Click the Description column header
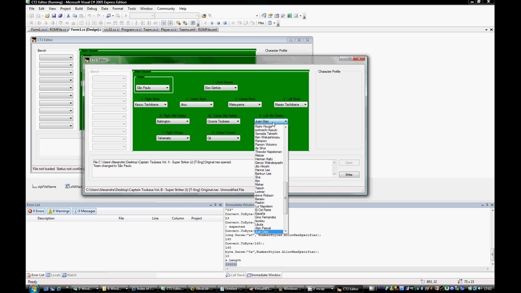The image size is (521, 293). pos(46,219)
